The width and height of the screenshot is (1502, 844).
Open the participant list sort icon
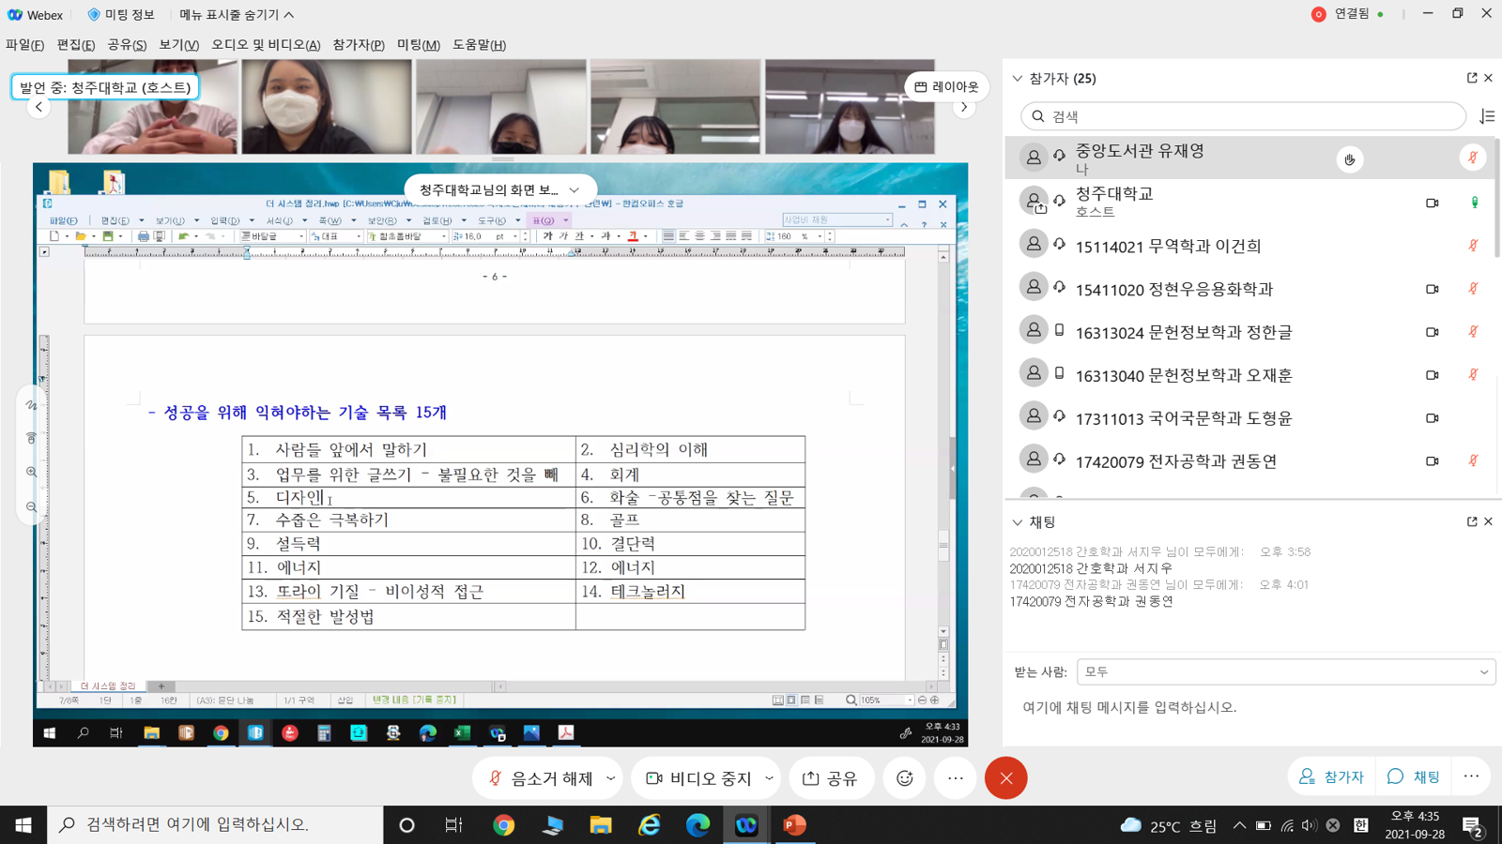(1487, 116)
